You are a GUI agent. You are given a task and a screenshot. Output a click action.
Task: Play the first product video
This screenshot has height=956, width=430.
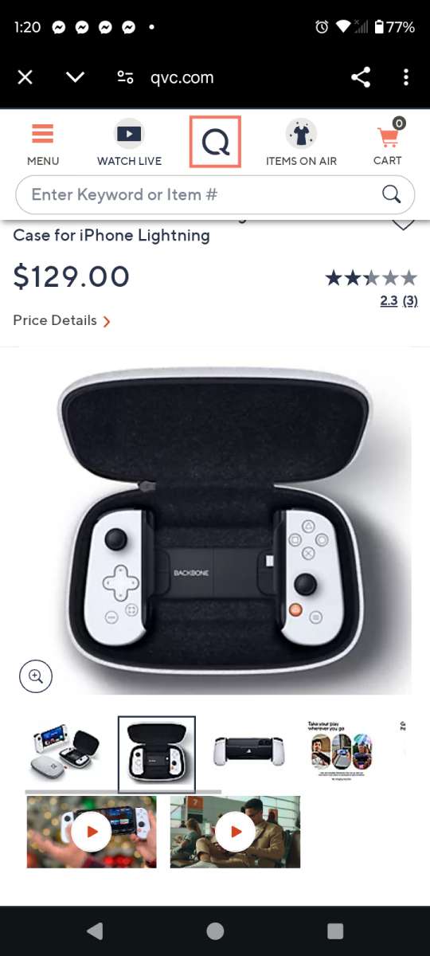point(92,832)
